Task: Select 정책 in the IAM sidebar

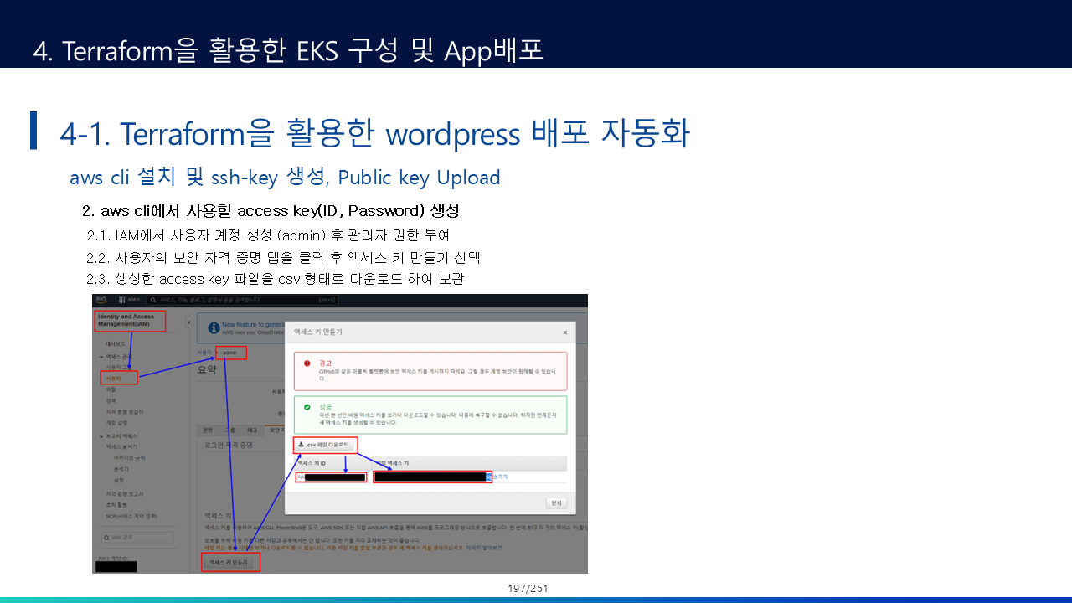Action: (x=111, y=400)
